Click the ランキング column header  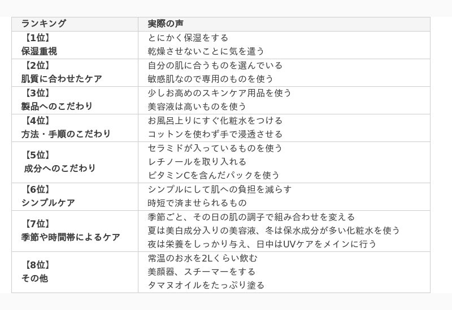click(75, 24)
